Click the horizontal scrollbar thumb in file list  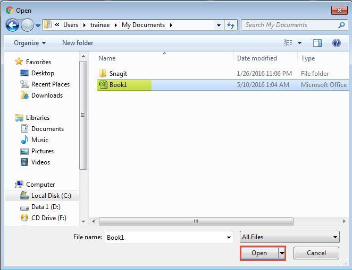pos(196,221)
